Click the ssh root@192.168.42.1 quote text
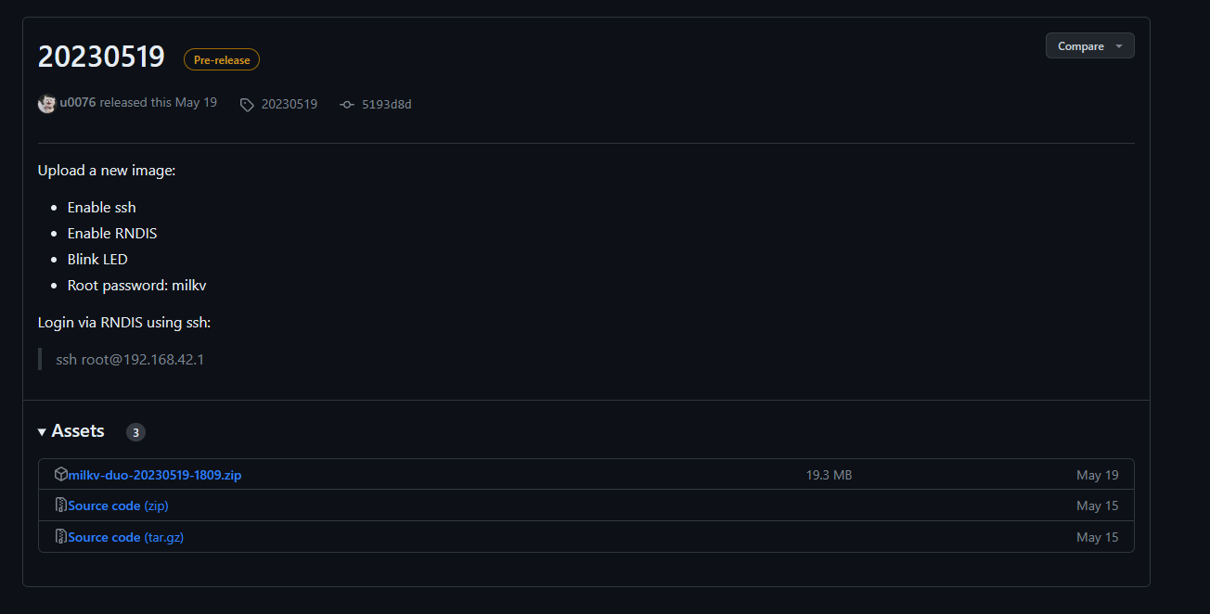1210x614 pixels. (130, 359)
